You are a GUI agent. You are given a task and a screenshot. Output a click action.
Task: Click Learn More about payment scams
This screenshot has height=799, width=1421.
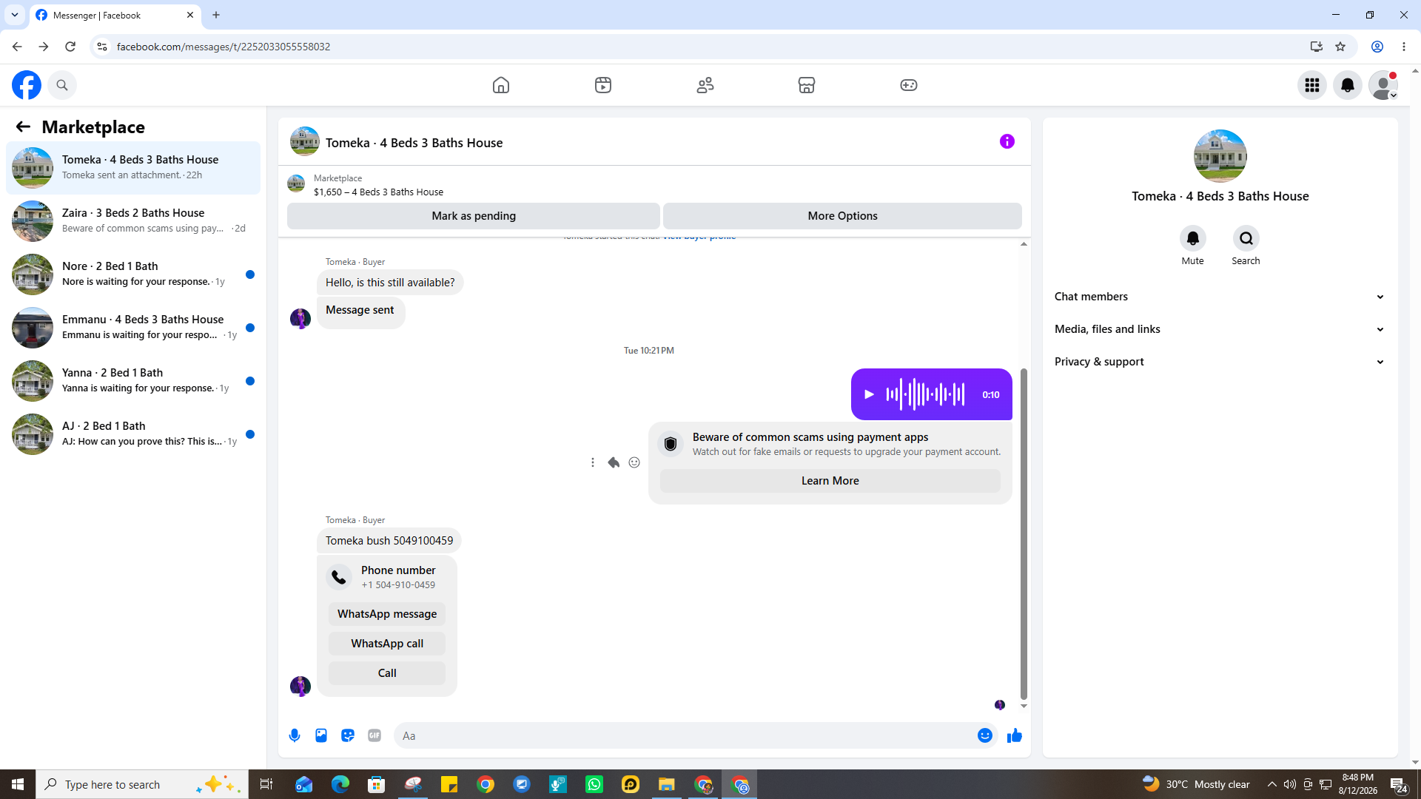(x=830, y=481)
